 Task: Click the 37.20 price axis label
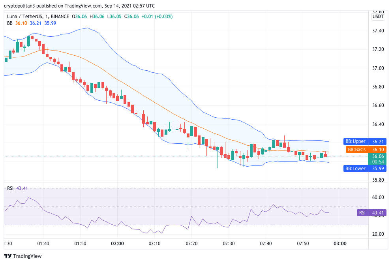point(378,49)
